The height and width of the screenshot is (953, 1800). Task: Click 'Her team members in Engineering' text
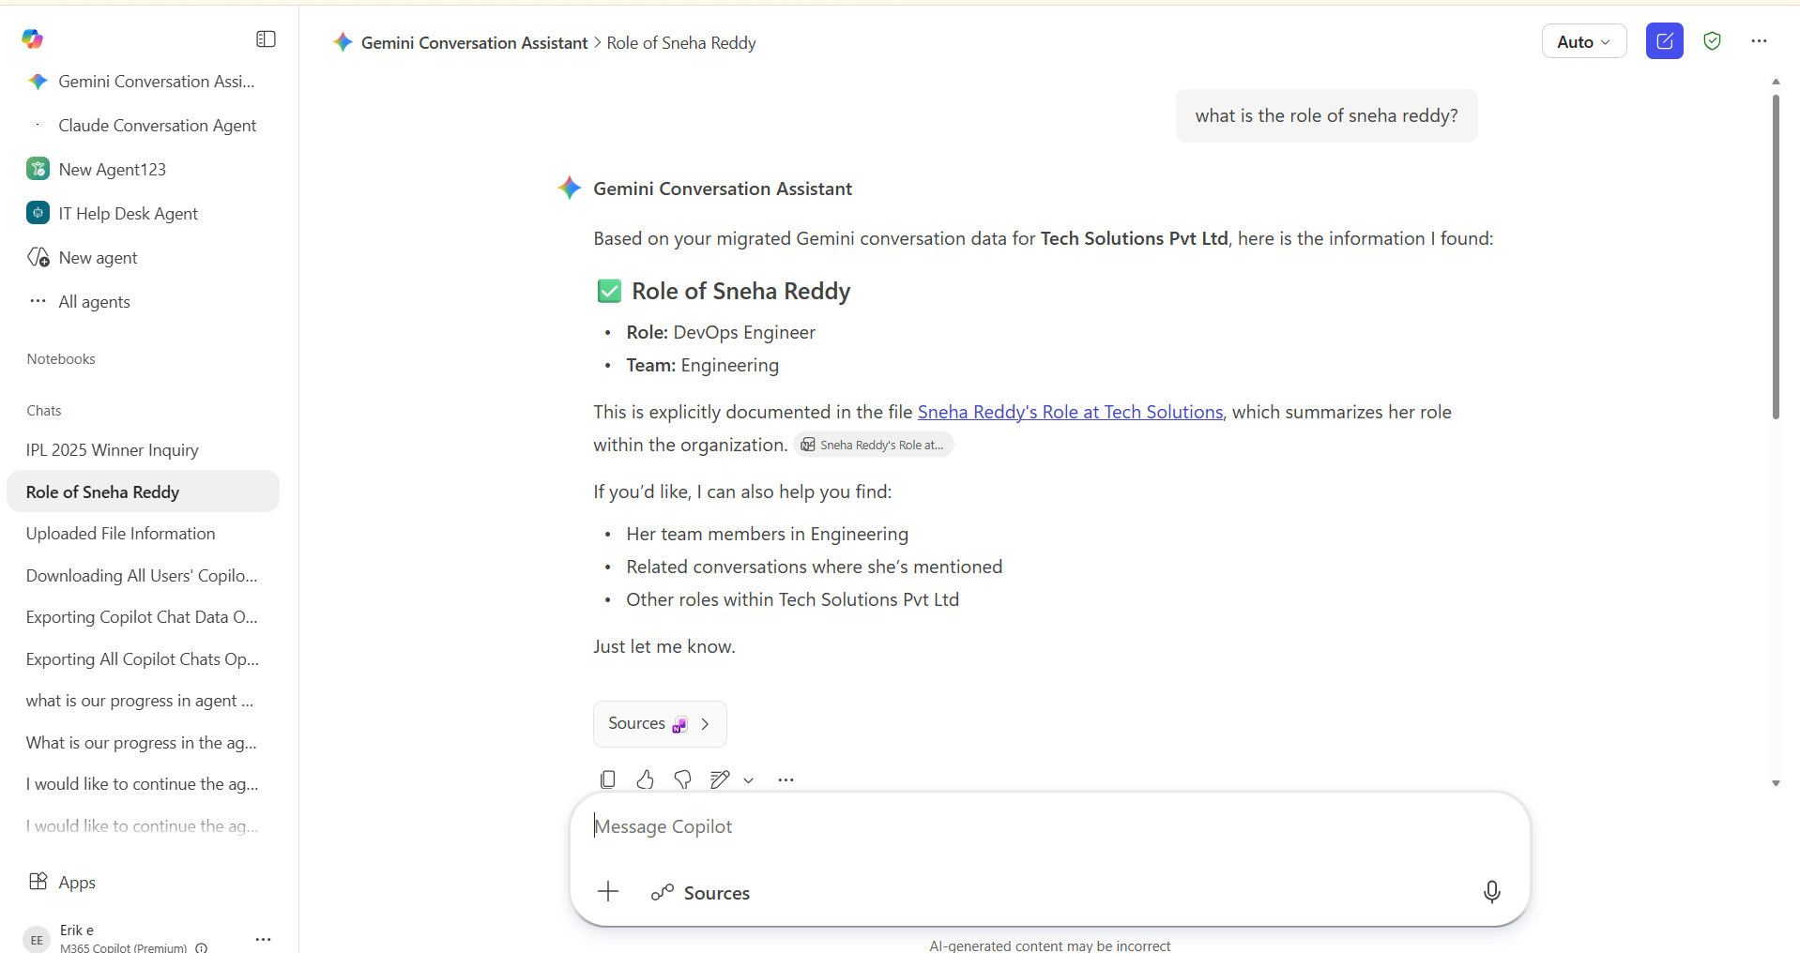click(768, 534)
